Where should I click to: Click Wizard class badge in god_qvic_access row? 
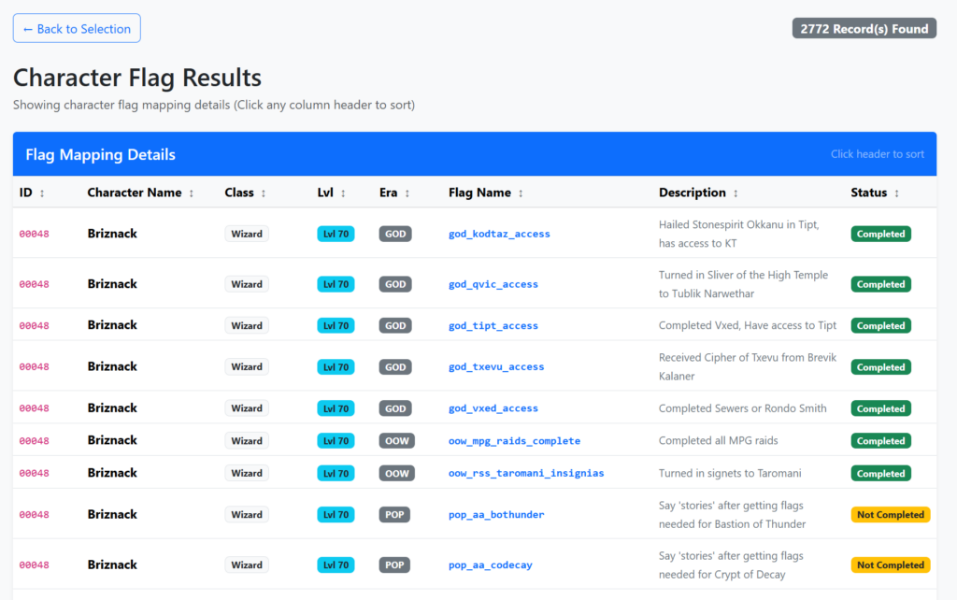tap(247, 284)
